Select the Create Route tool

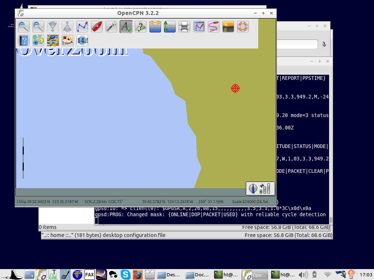(82, 27)
